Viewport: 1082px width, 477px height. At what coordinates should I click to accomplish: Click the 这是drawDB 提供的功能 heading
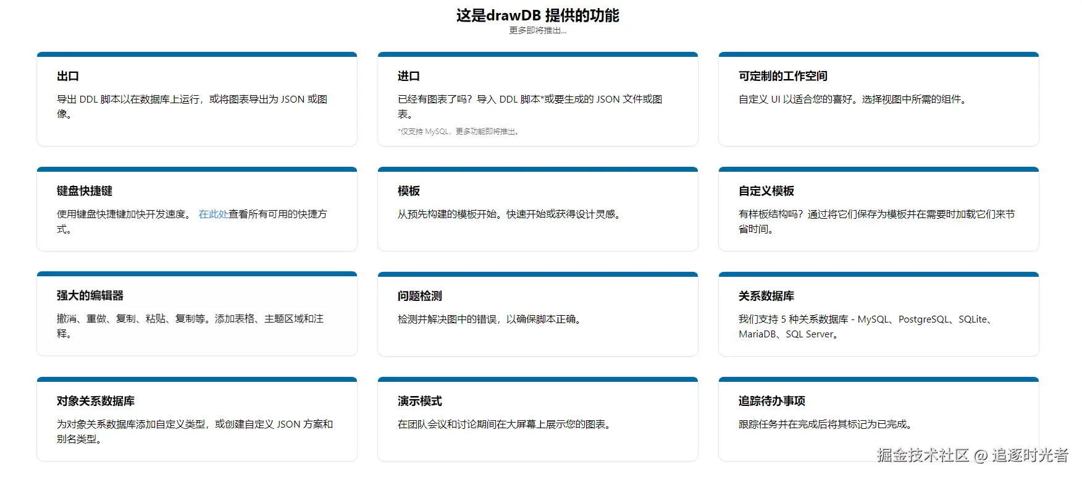(x=537, y=15)
